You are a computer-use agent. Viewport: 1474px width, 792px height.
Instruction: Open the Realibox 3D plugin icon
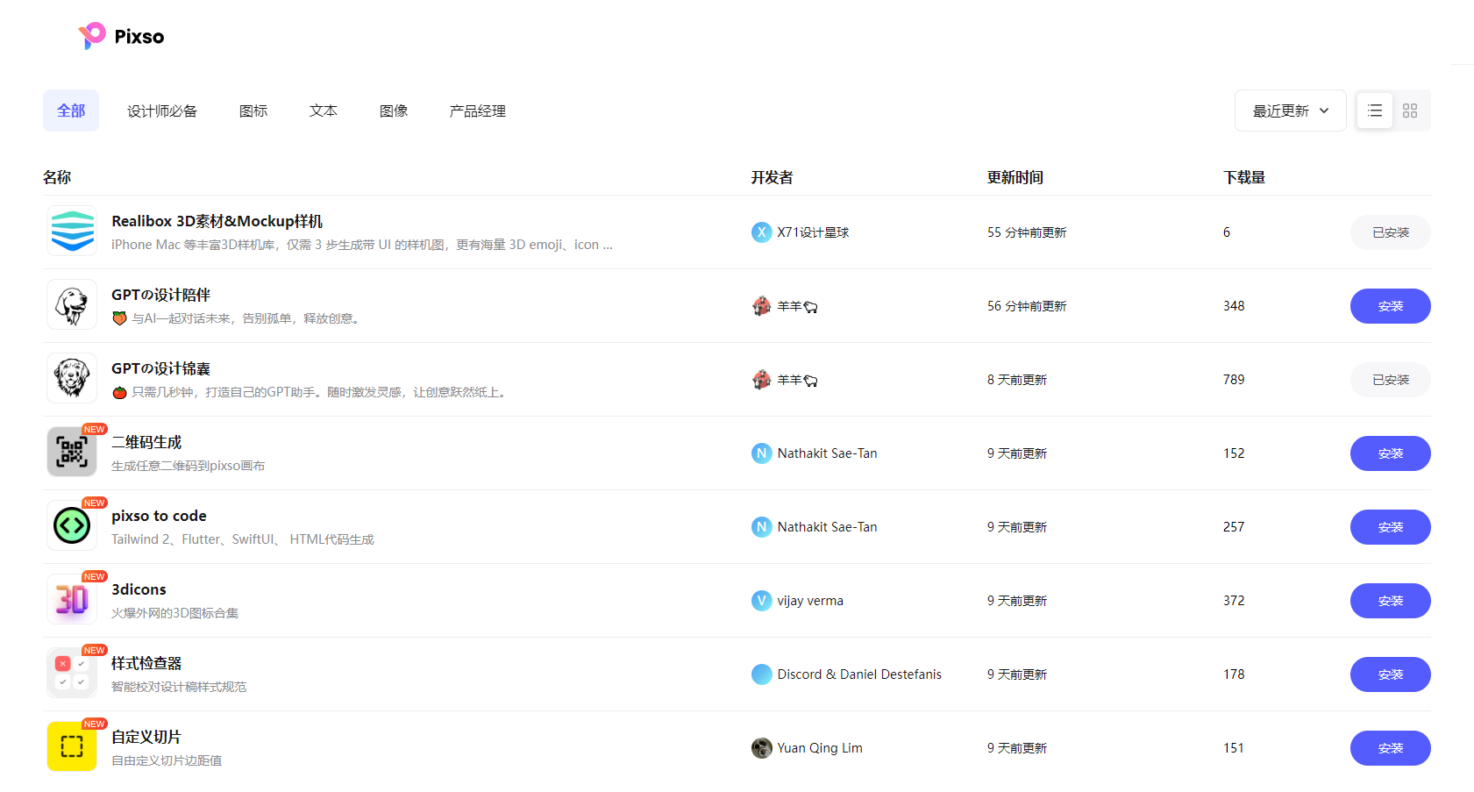(x=72, y=231)
